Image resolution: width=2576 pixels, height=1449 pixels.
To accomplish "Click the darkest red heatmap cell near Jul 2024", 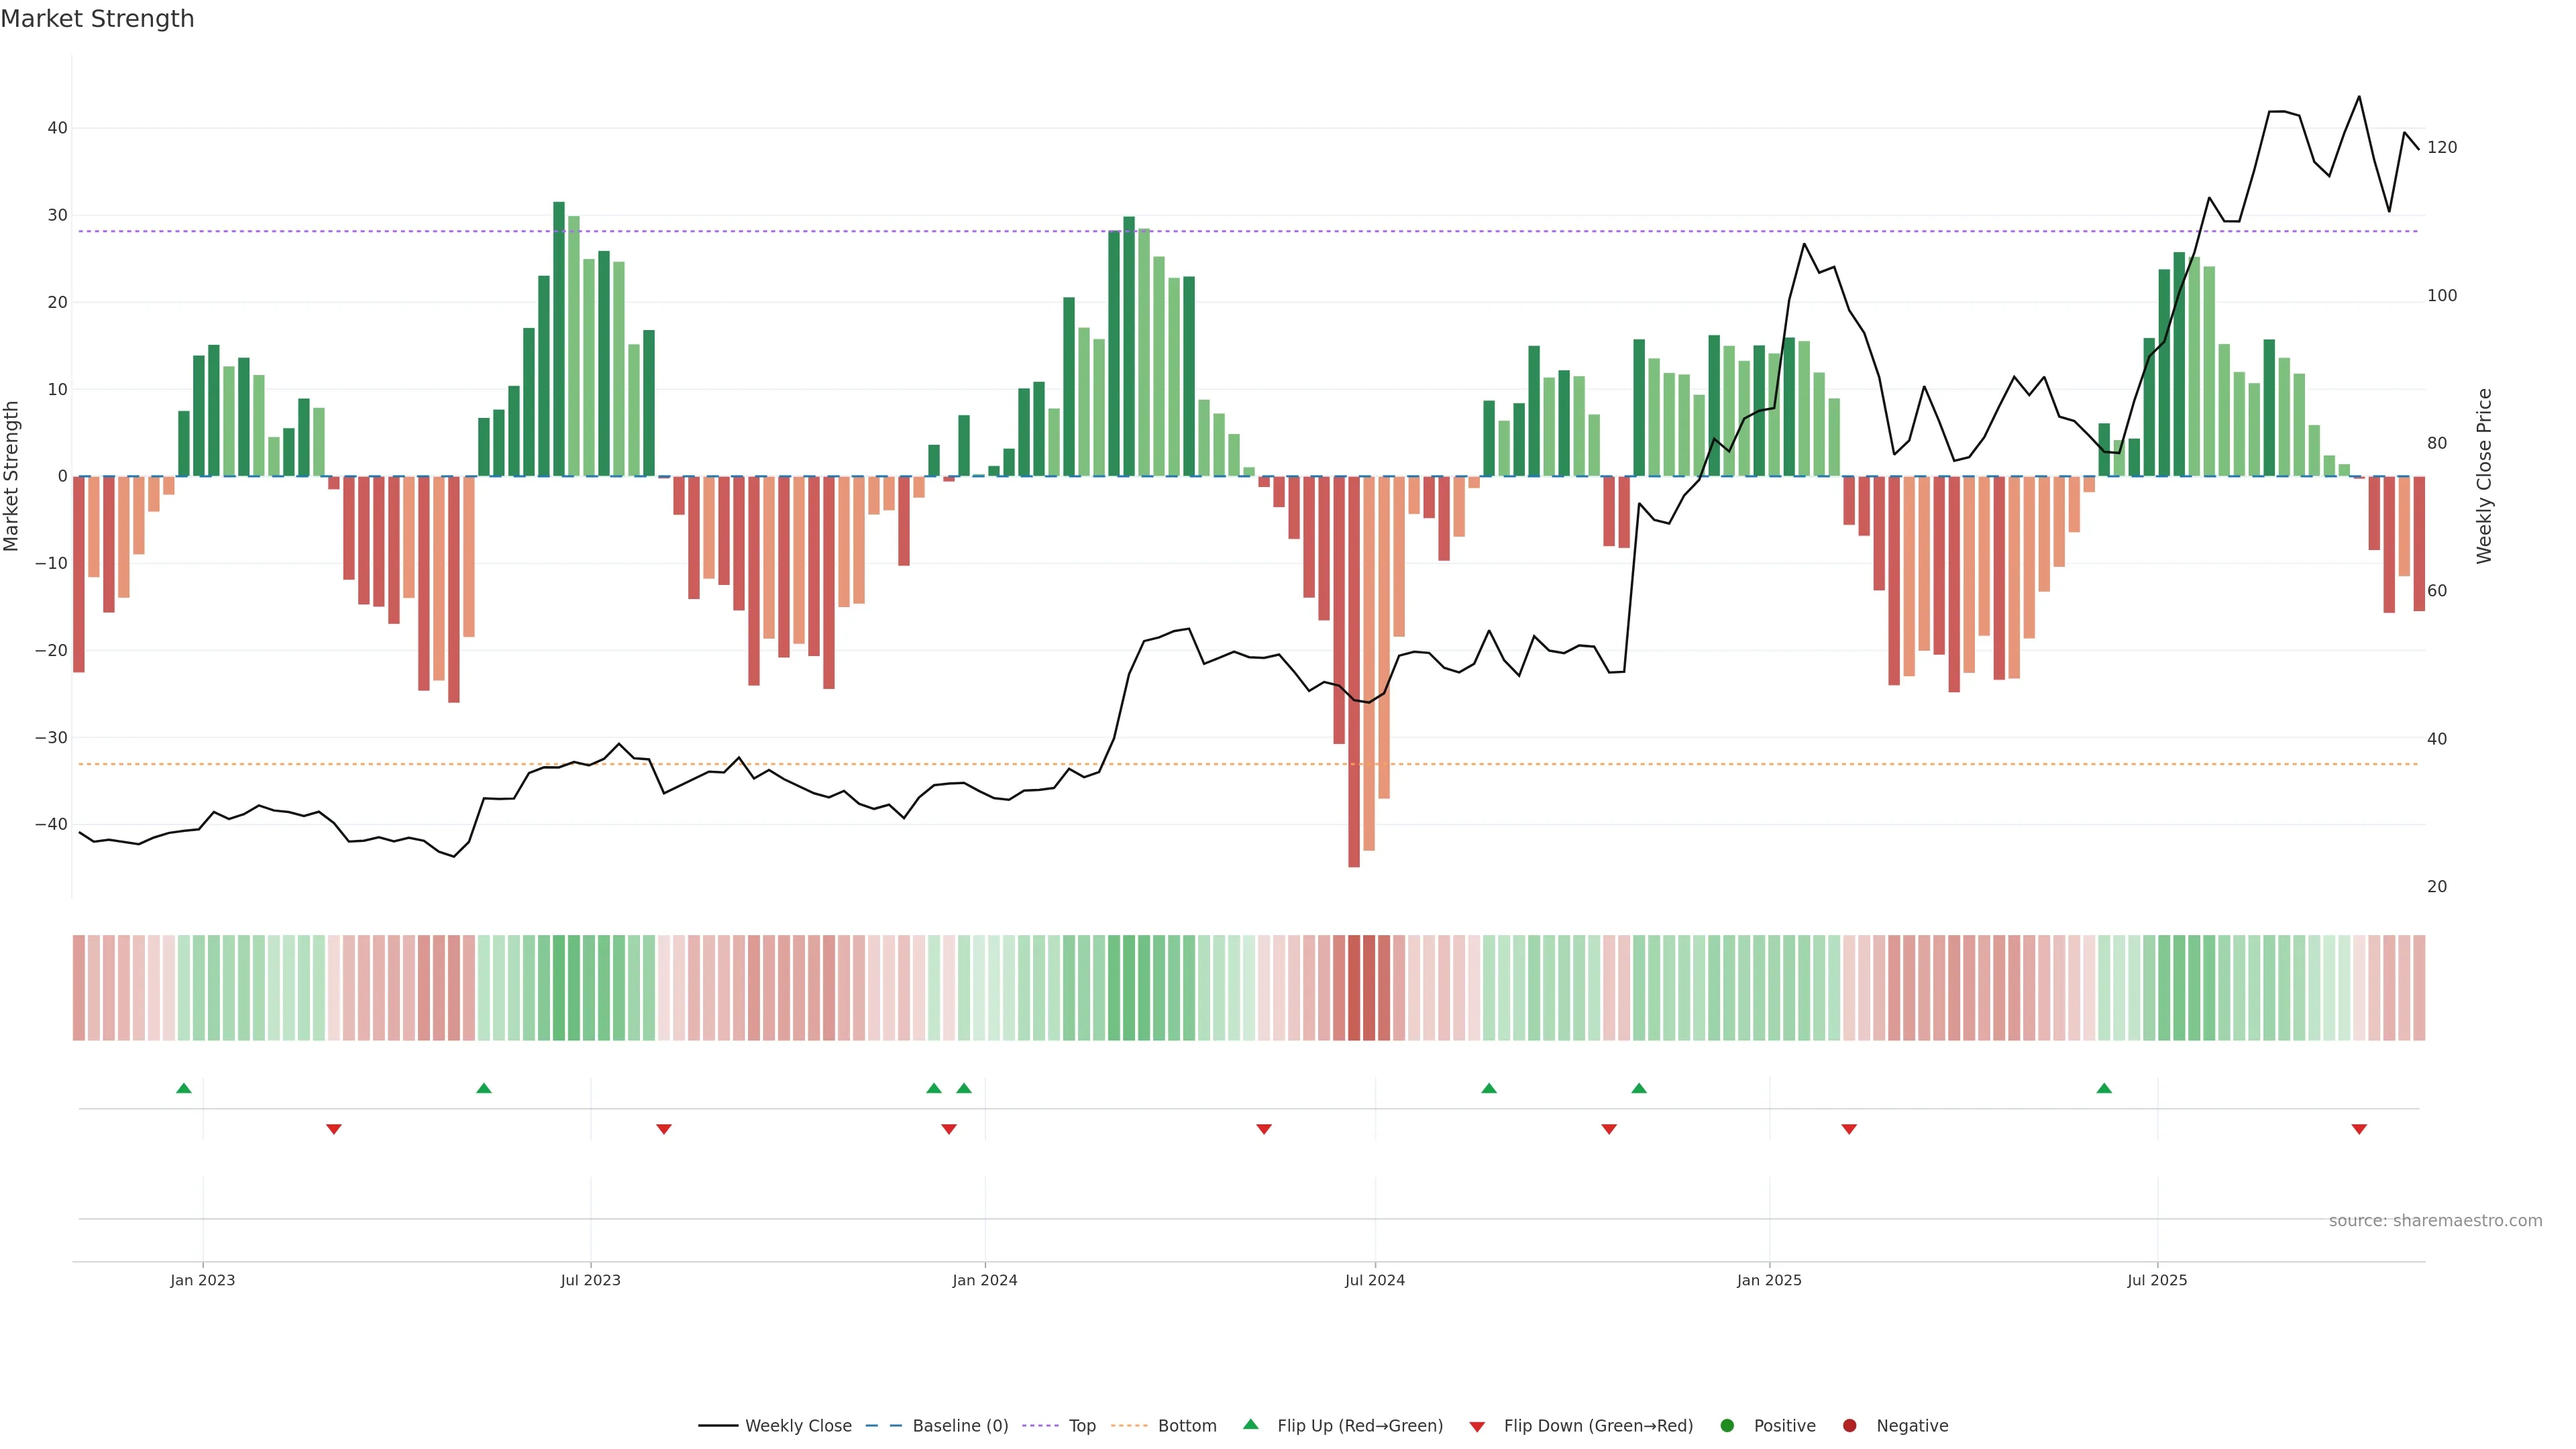I will pyautogui.click(x=1354, y=987).
